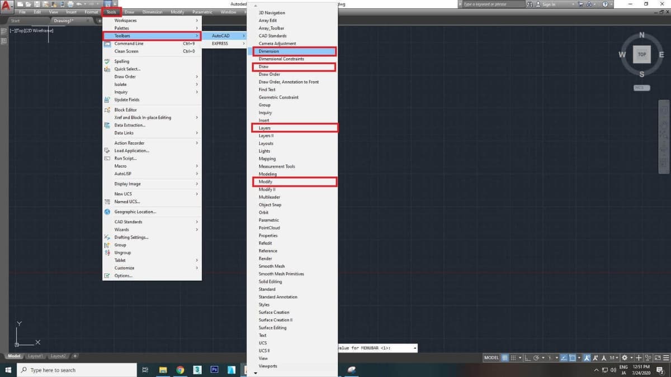This screenshot has height=377, width=671.
Task: Expand the Workspaces submenu
Action: click(x=152, y=21)
